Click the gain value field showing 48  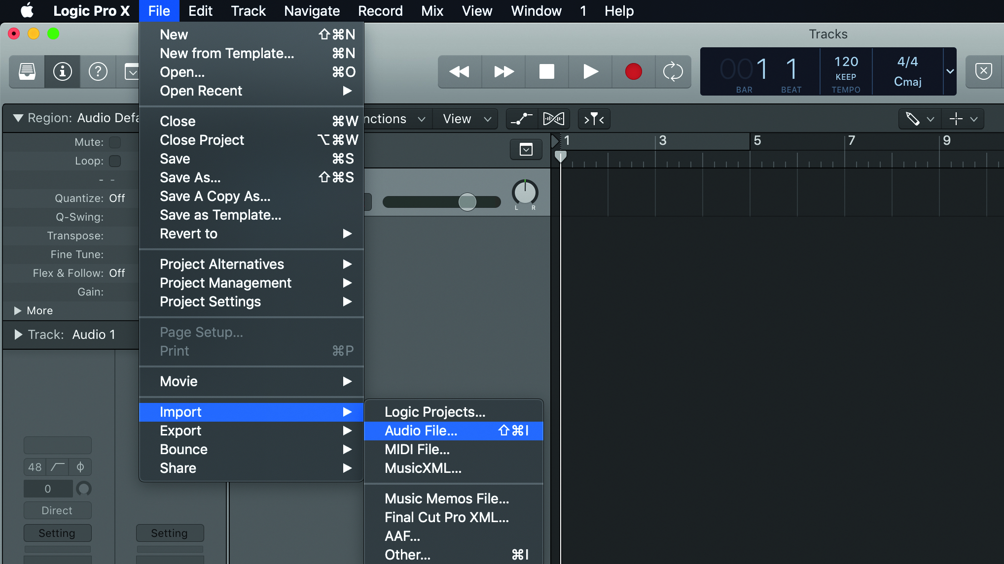[x=35, y=467]
